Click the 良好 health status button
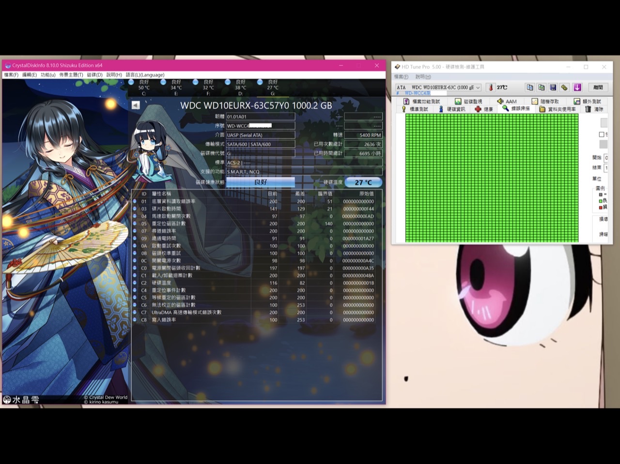The image size is (620, 464). pos(261,182)
